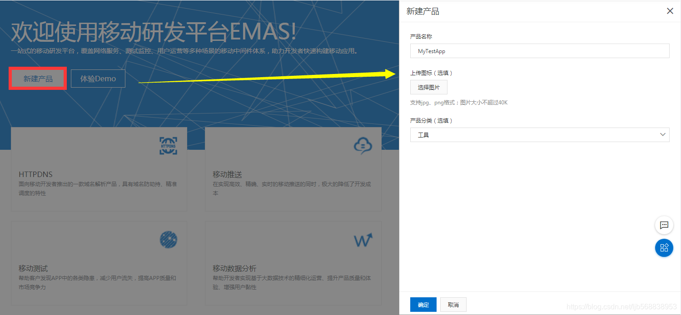Click the jpg/png format hint text
Viewport: 681px width, 315px height.
click(x=459, y=103)
